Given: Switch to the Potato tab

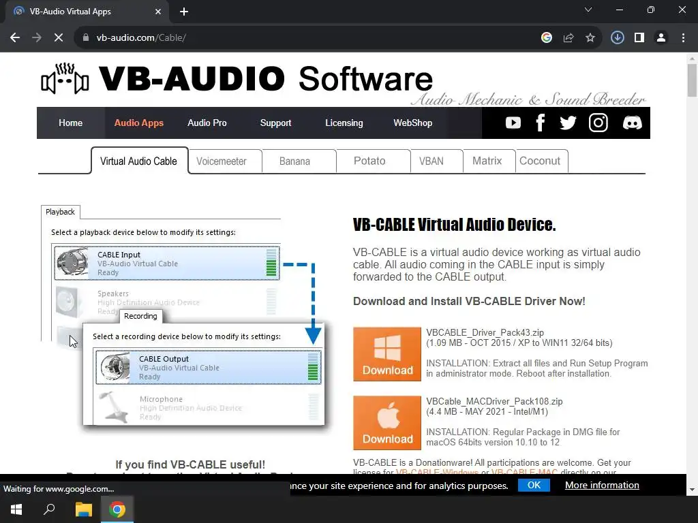Looking at the screenshot, I should [x=373, y=161].
